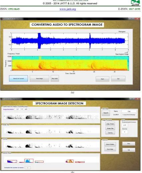Click the blue audio waveform plot
Viewport: 142px width, 173px height.
pos(70,41)
